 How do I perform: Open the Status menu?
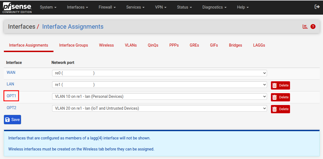point(184,7)
